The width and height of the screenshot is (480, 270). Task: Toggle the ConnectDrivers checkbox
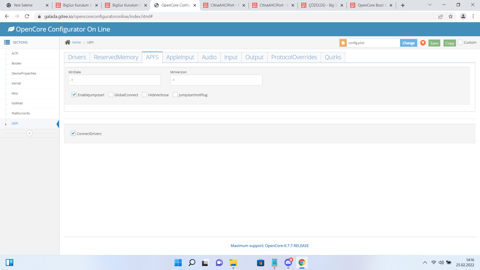coord(73,133)
